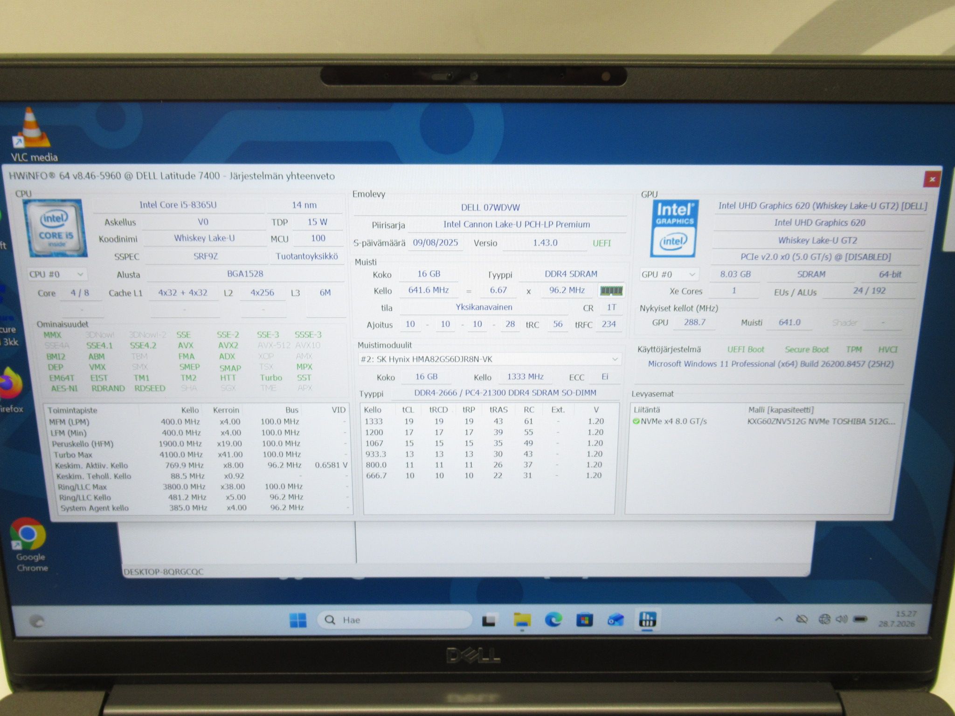
Task: Click the green memory module icon
Action: pos(611,291)
